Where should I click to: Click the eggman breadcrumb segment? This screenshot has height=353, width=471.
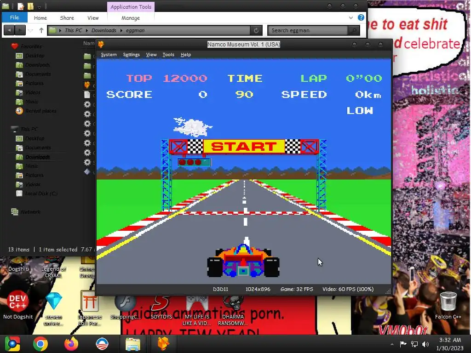(135, 30)
